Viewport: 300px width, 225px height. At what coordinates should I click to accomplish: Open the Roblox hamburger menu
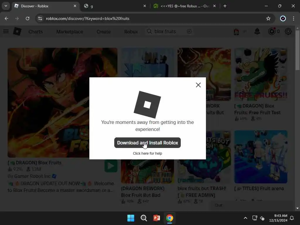tap(6, 31)
